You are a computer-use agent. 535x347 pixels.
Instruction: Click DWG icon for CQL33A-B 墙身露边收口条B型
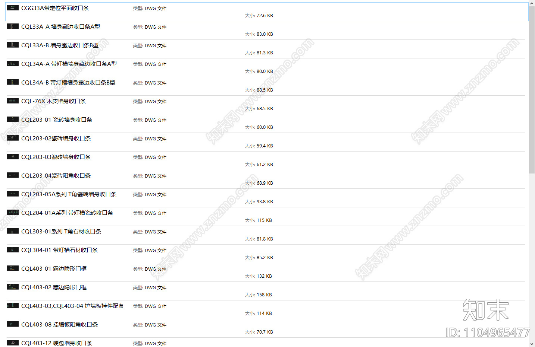coord(13,45)
